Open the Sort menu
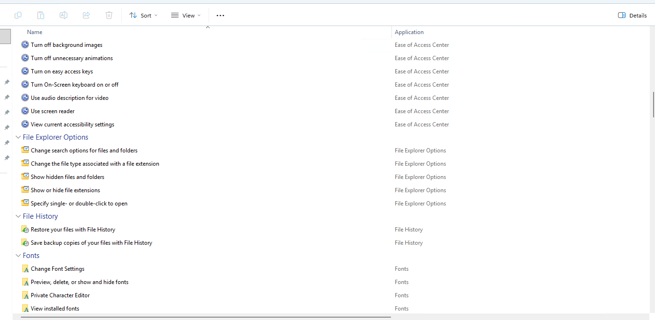This screenshot has width=655, height=320. pyautogui.click(x=143, y=15)
